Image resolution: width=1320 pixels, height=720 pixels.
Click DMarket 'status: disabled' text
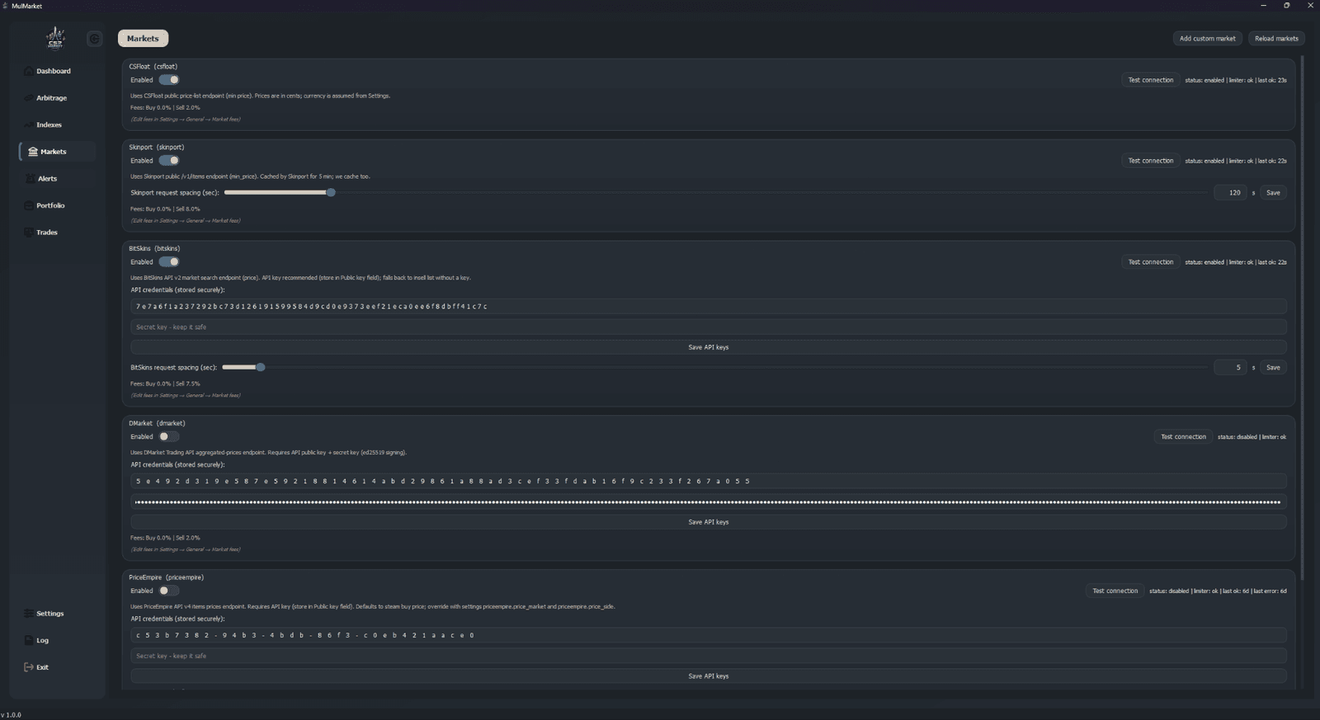[x=1237, y=437]
